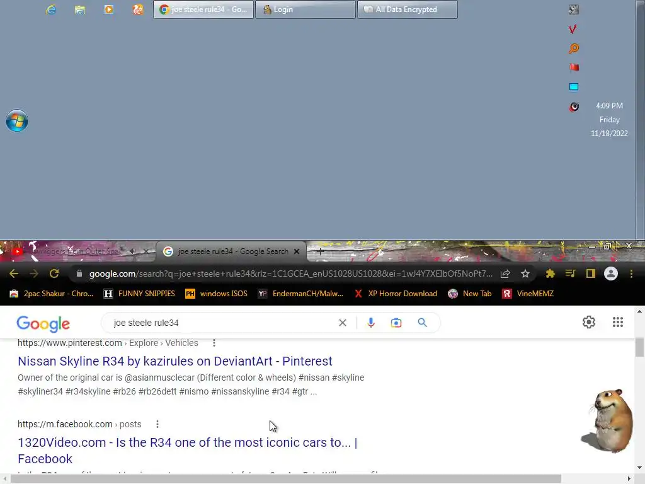The image size is (645, 484).
Task: Open Nissan Skyline R34 Pinterest result
Action: (x=175, y=361)
